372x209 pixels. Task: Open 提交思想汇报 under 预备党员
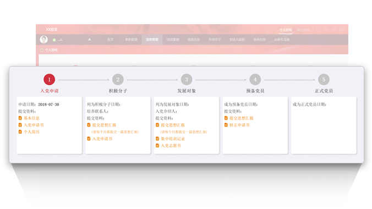(241, 118)
